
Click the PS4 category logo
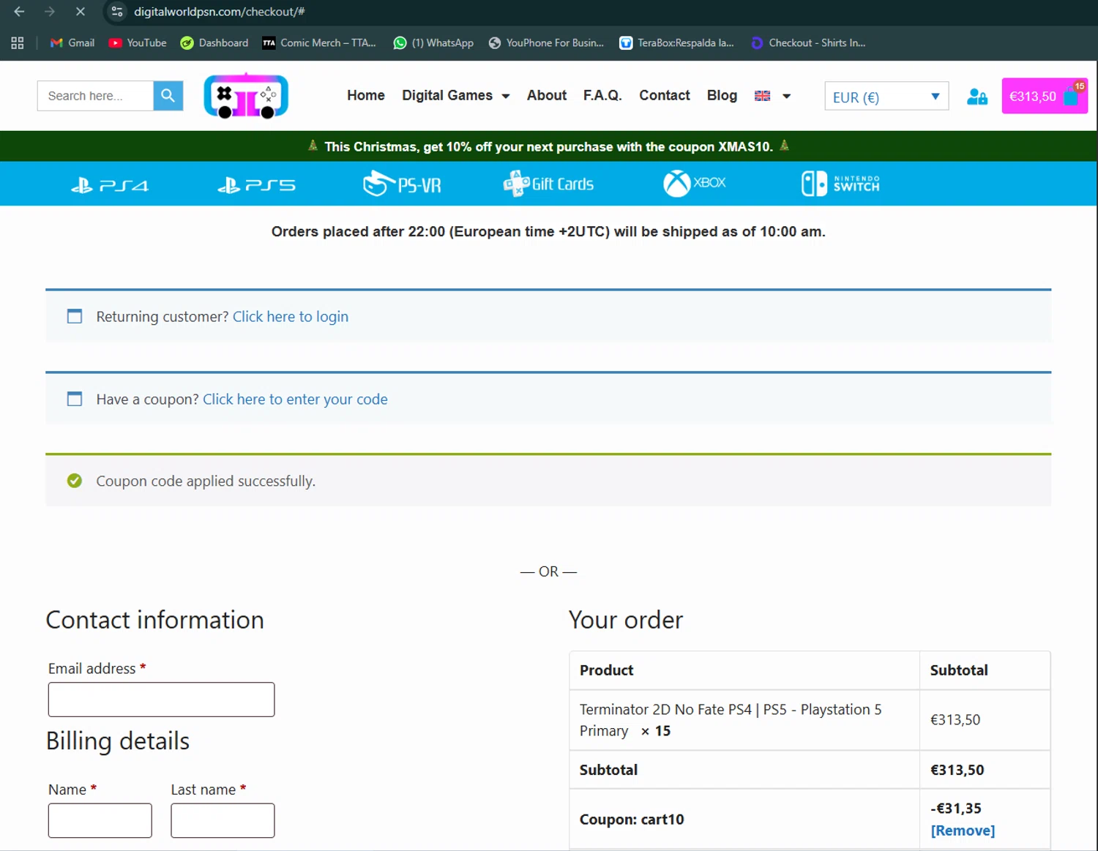coord(110,185)
